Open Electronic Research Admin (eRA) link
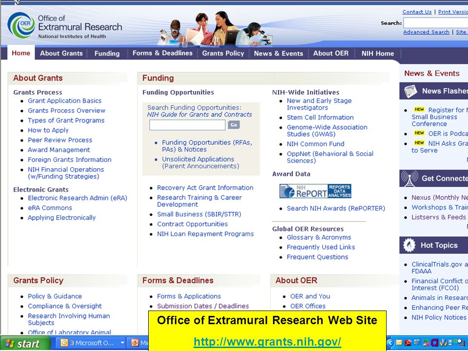Viewport: 468px width, 351px height. coord(78,198)
